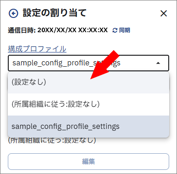Click the 20XX/XX/XX XX:XX:XX timestamp value
The height and width of the screenshot is (174, 177).
pyautogui.click(x=73, y=30)
